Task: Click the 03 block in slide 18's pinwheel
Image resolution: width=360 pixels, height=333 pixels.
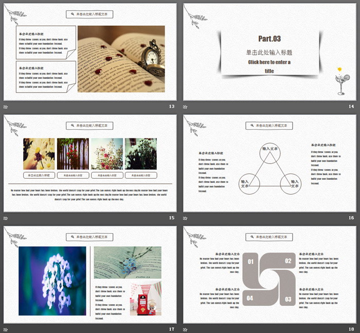Action: [286, 297]
